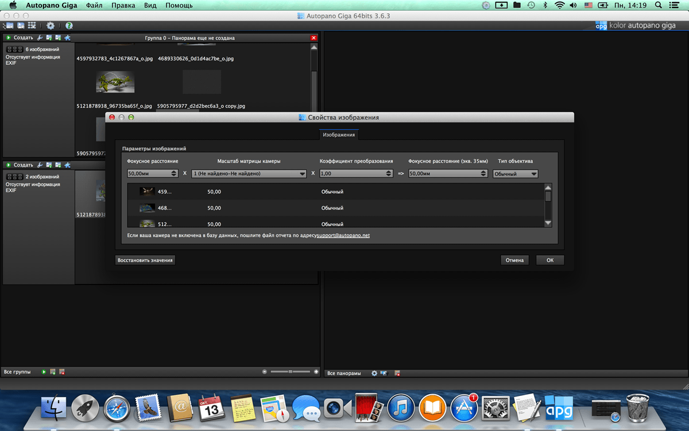689x431 pixels.
Task: Click the Отмена button
Action: 514,260
